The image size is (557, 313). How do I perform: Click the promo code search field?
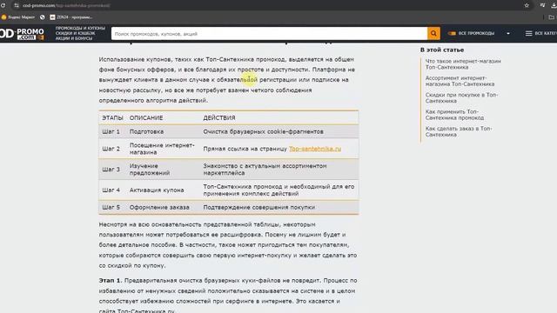(x=269, y=34)
